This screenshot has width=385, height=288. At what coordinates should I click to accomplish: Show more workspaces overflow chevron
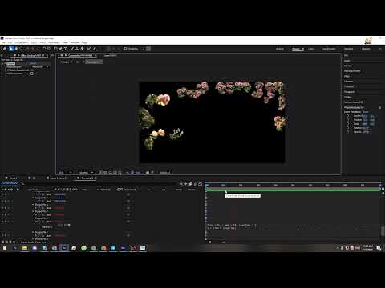click(379, 49)
